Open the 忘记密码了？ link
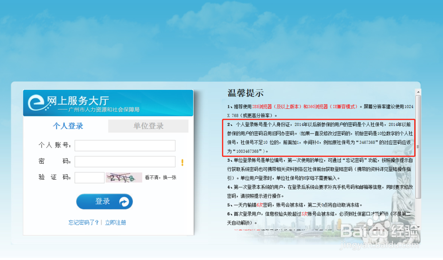The width and height of the screenshot is (443, 260). [84, 222]
